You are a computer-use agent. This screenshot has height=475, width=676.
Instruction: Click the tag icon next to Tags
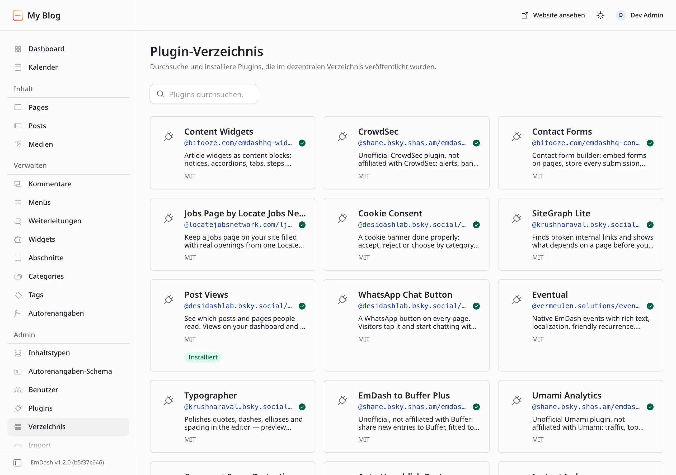(x=18, y=295)
